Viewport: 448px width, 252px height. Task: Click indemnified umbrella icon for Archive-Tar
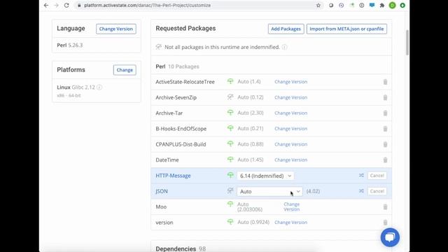point(230,113)
